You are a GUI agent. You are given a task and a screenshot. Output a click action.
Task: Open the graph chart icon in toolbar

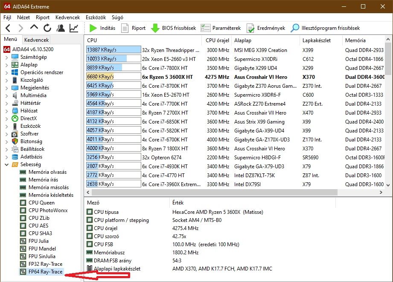[74, 28]
